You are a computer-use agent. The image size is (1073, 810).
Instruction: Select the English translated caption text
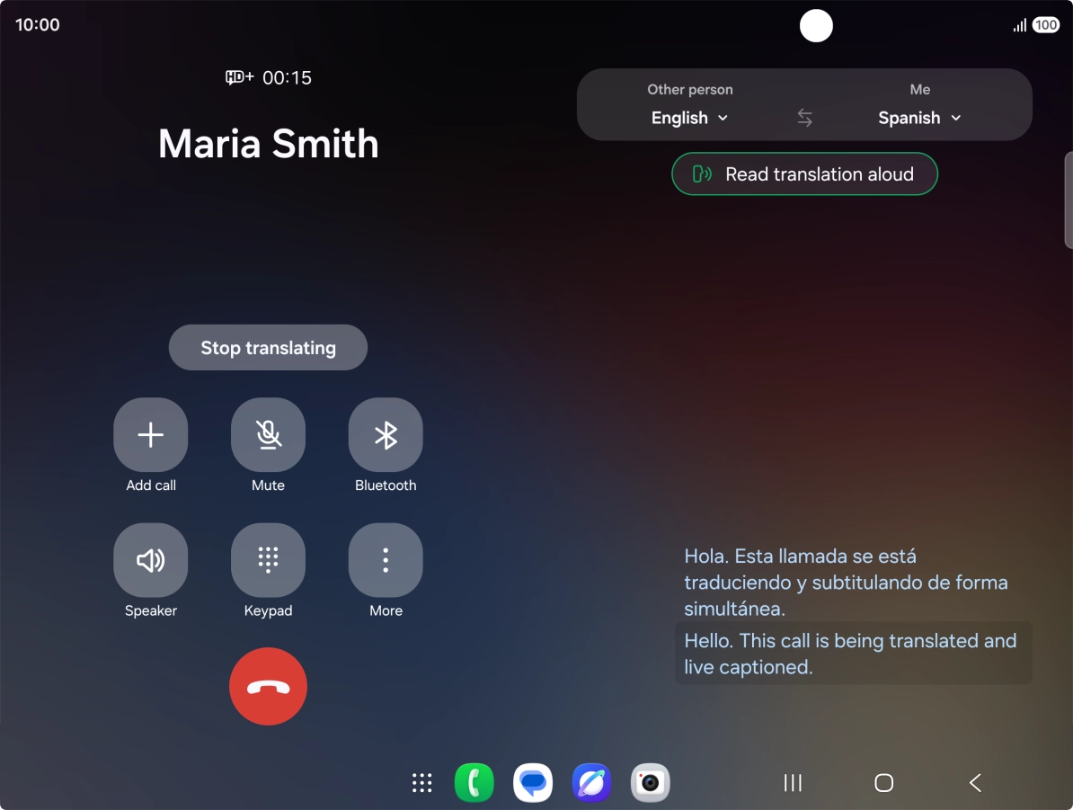tap(851, 654)
